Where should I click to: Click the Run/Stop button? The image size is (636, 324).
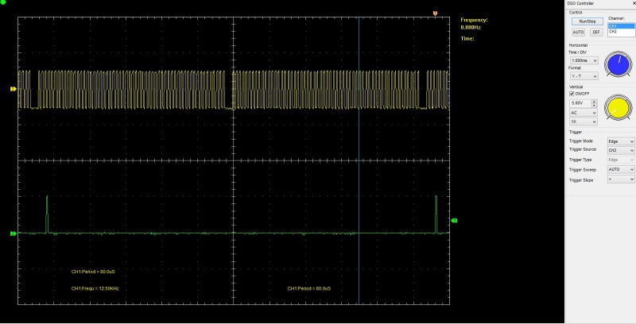588,21
